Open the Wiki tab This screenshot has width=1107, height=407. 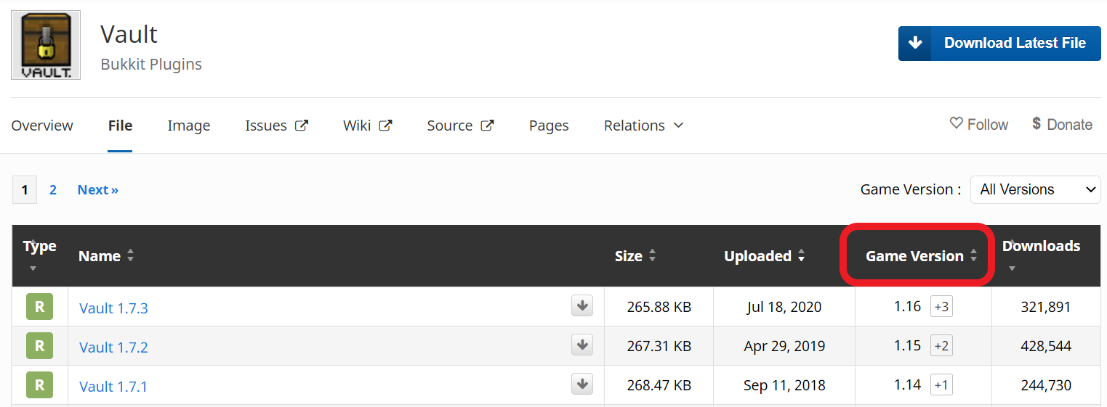coord(357,126)
